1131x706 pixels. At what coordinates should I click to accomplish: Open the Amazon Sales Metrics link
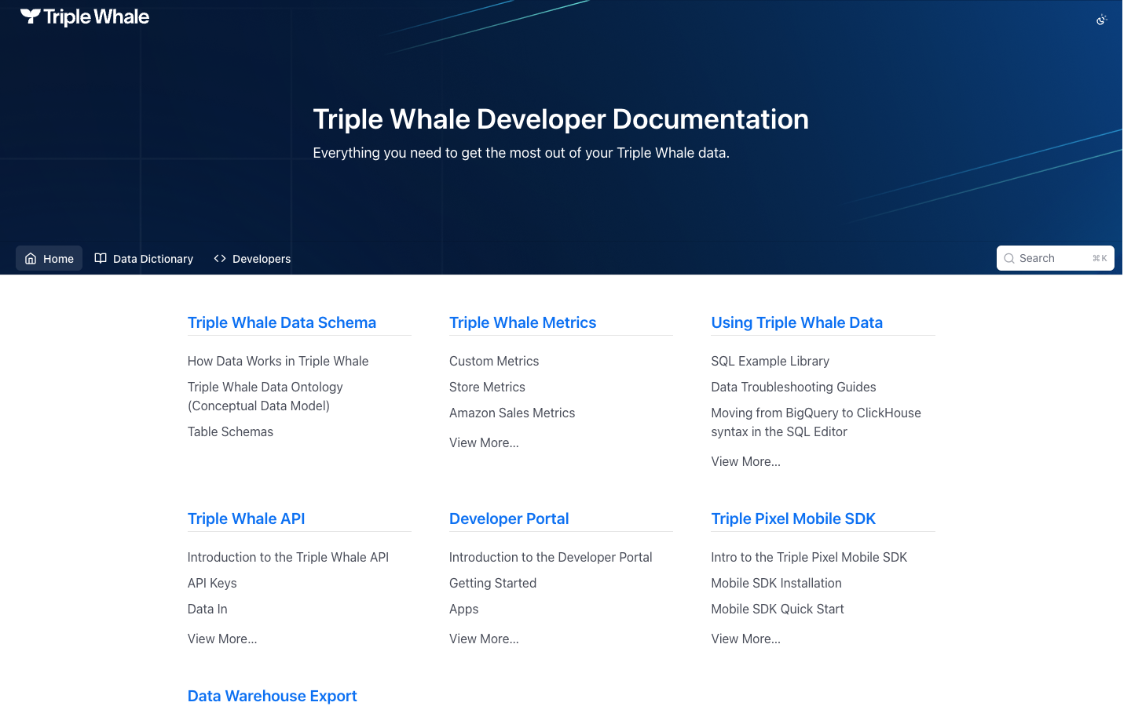[512, 413]
